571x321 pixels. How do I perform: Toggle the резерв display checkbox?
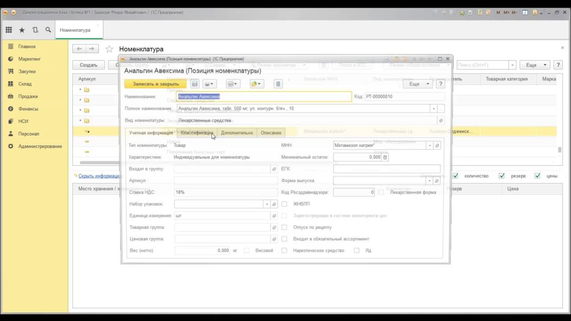502,176
